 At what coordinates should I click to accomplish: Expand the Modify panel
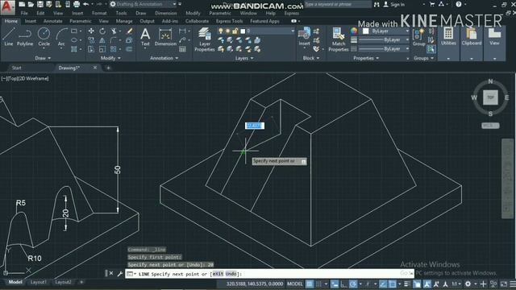coord(110,58)
